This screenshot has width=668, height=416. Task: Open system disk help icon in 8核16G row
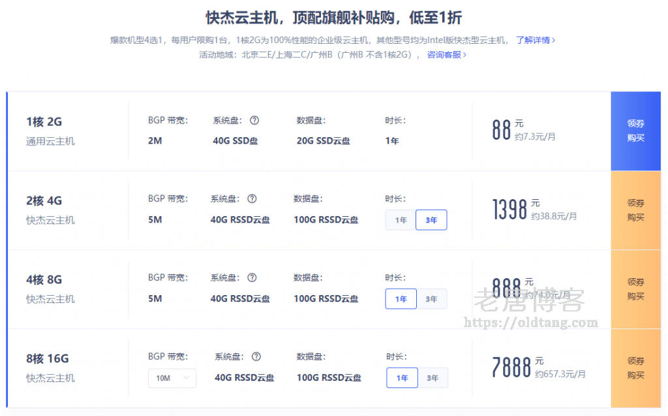coord(256,357)
